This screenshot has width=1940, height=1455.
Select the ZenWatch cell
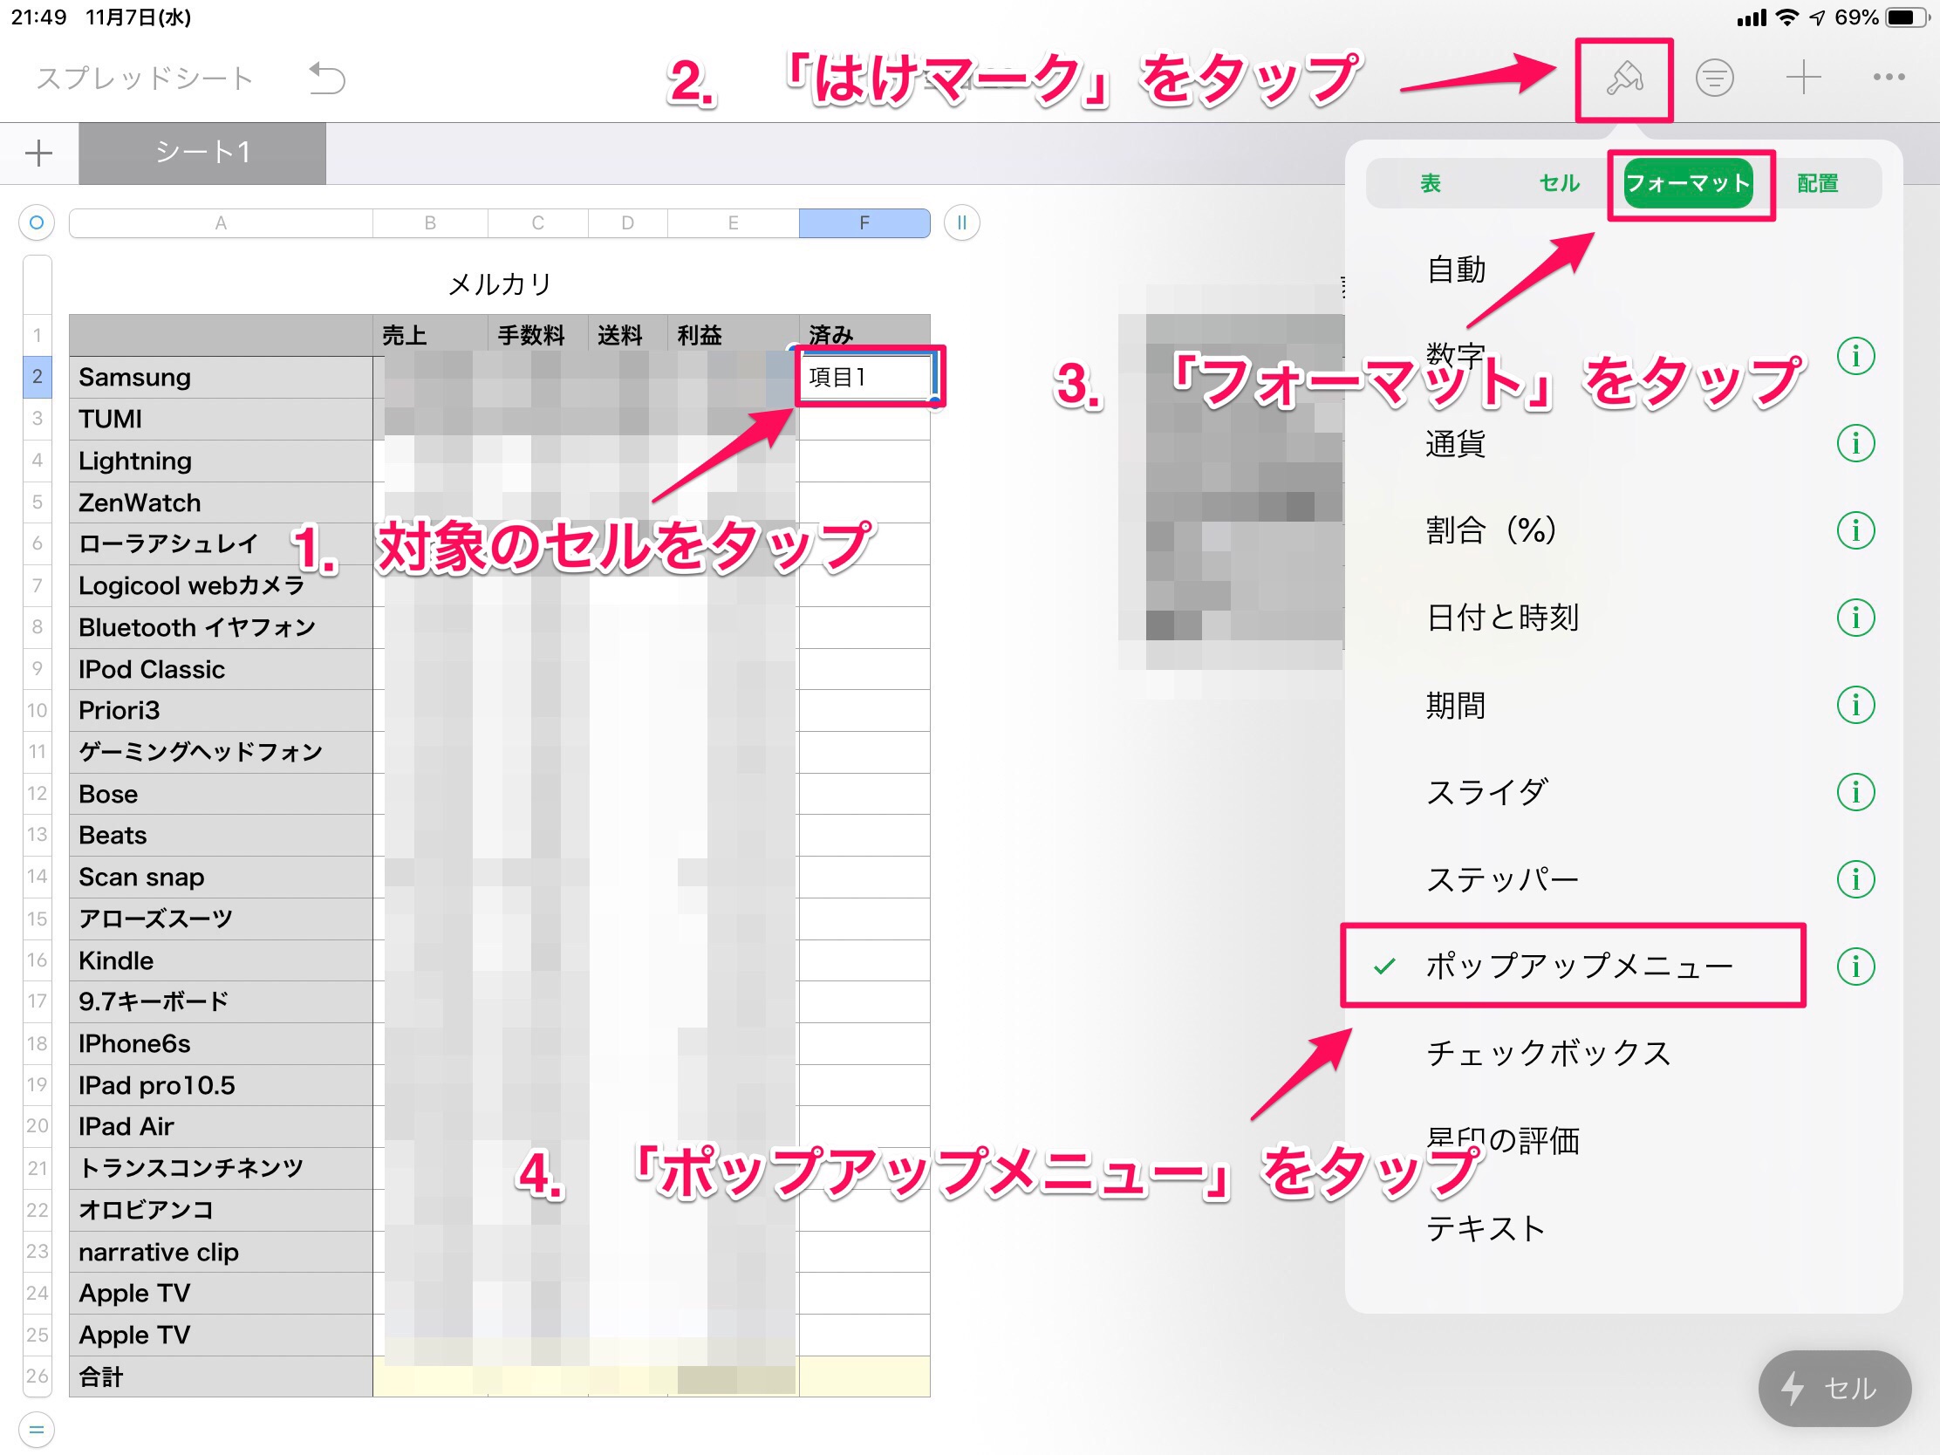[221, 502]
